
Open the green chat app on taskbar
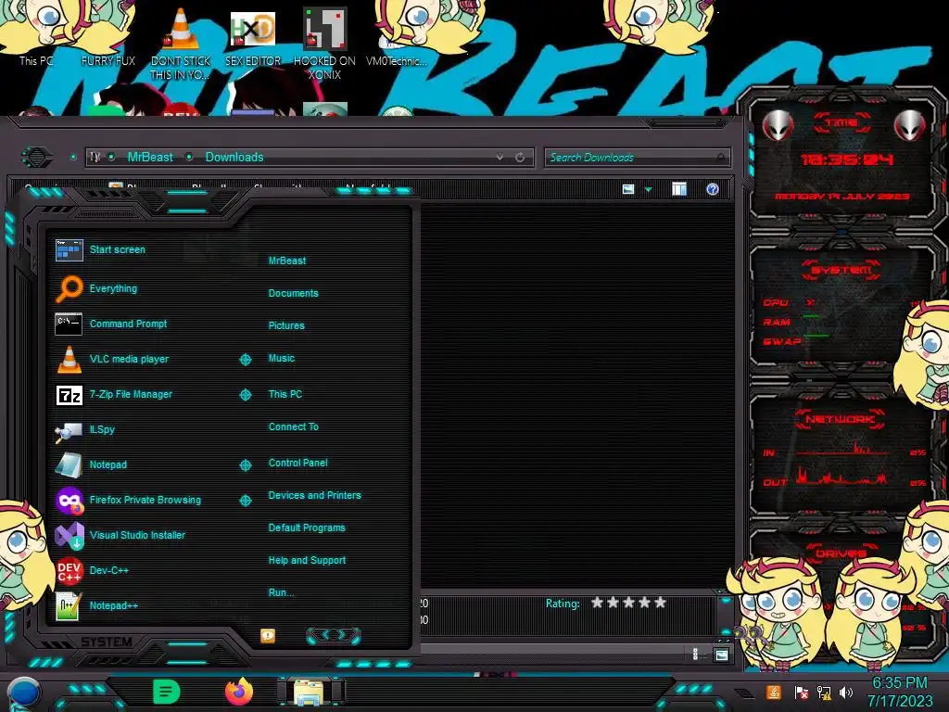166,692
